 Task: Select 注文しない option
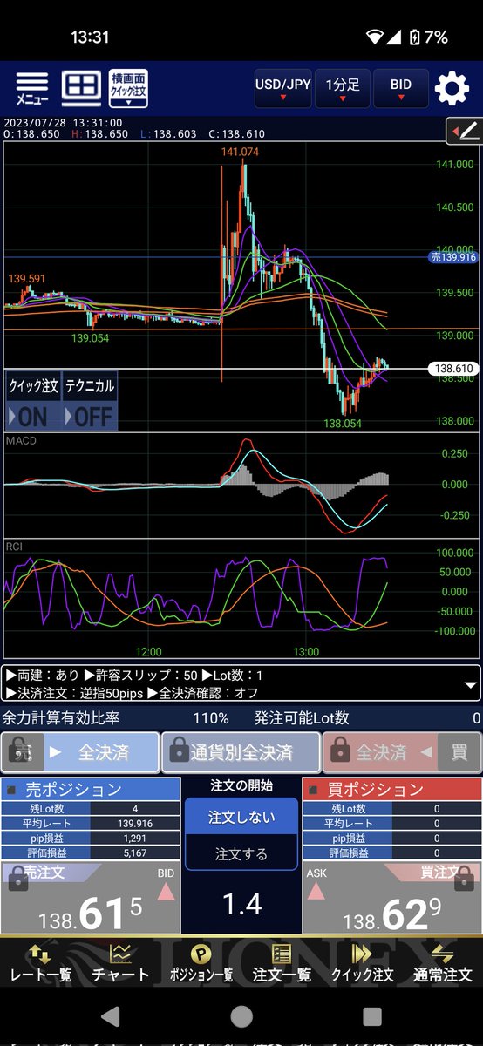click(x=241, y=817)
